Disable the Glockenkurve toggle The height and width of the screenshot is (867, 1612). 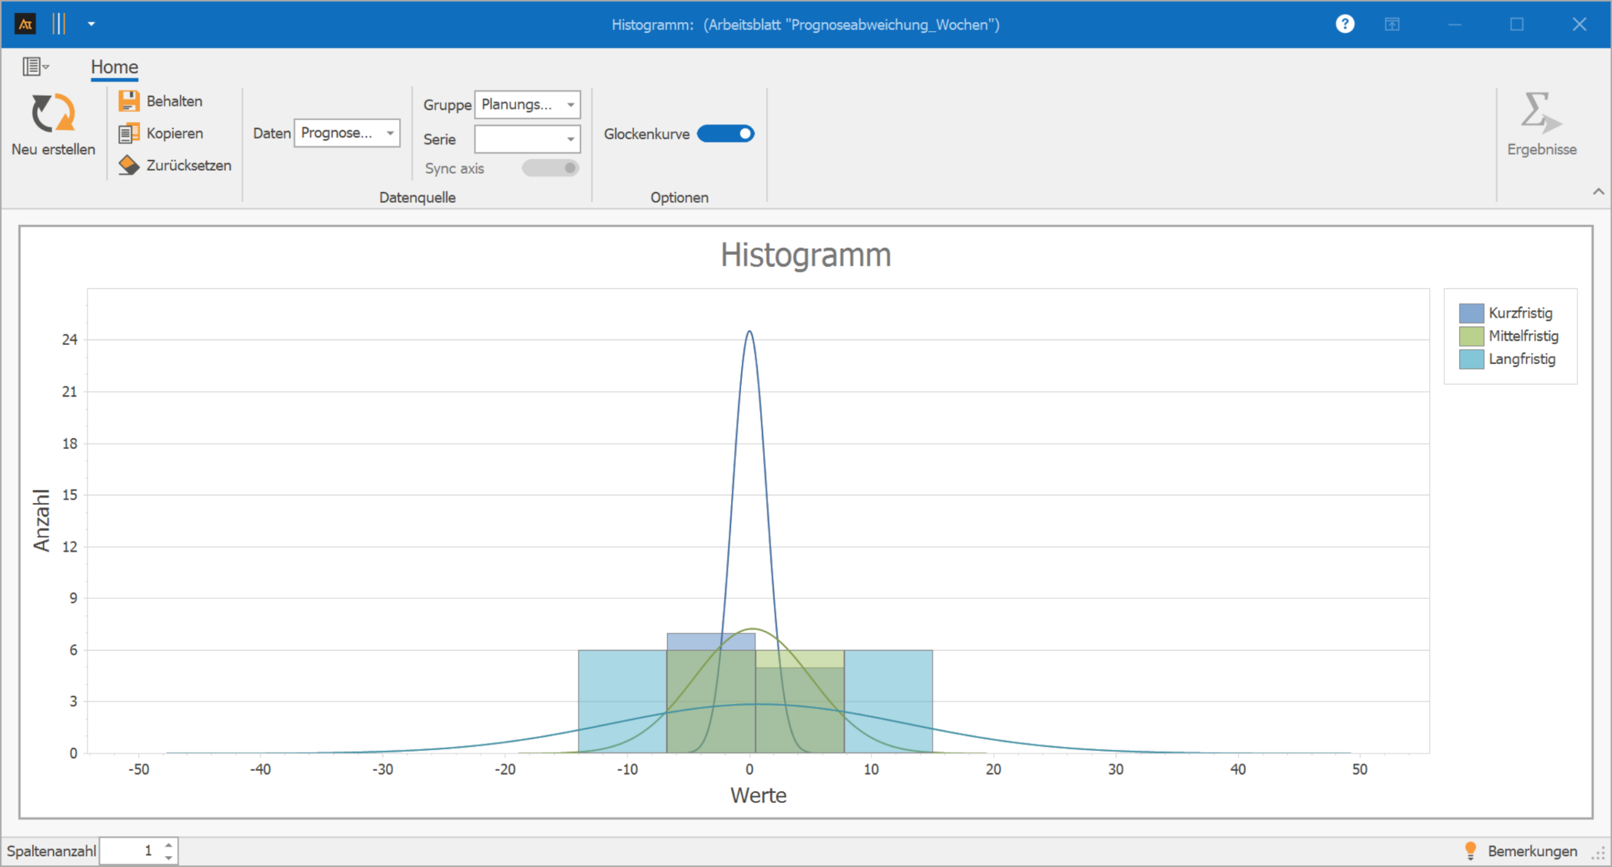(x=725, y=134)
